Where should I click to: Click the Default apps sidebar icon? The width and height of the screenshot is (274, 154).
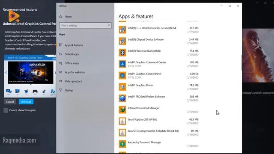coord(60,54)
